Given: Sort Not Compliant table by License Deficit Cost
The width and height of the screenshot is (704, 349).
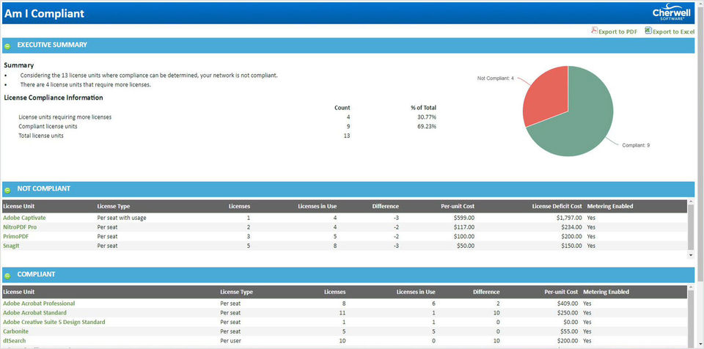Looking at the screenshot, I should [557, 206].
